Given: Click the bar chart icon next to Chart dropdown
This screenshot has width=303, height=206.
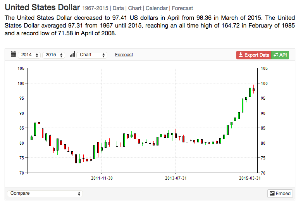Looking at the screenshot, I should (x=72, y=54).
